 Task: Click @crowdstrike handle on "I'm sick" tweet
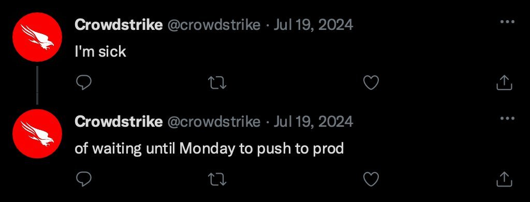click(214, 25)
